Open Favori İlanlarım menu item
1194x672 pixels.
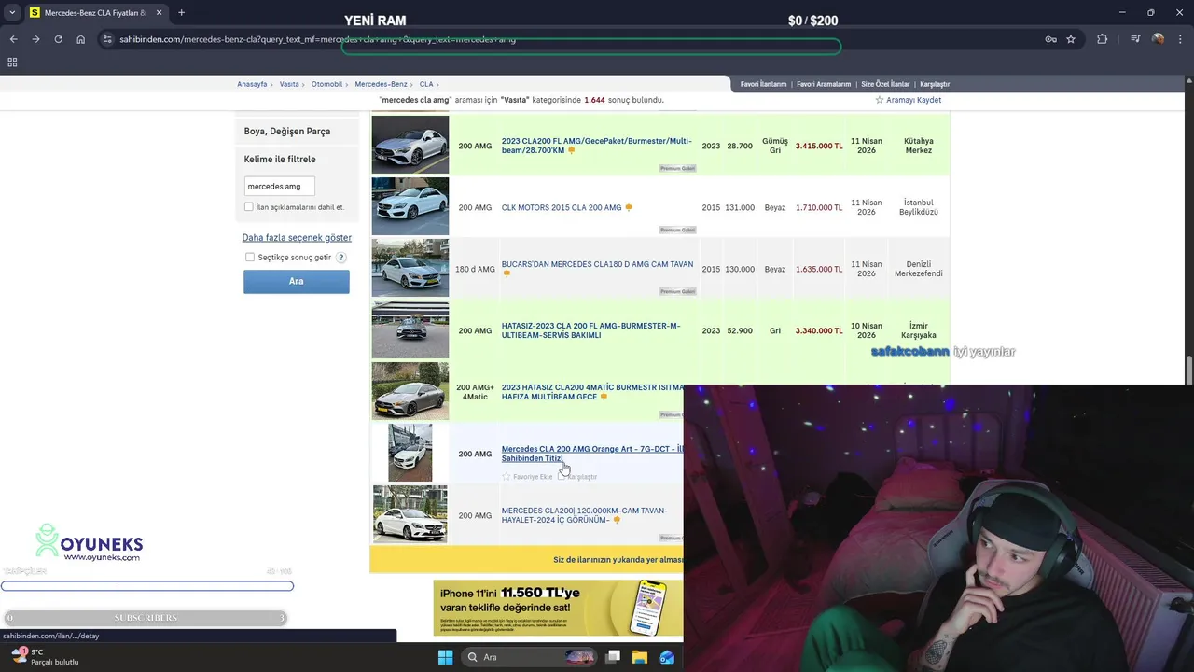point(763,84)
